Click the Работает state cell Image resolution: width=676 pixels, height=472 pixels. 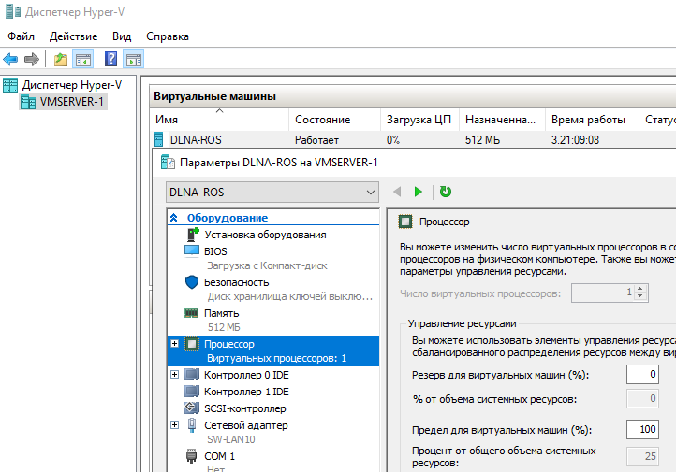316,140
